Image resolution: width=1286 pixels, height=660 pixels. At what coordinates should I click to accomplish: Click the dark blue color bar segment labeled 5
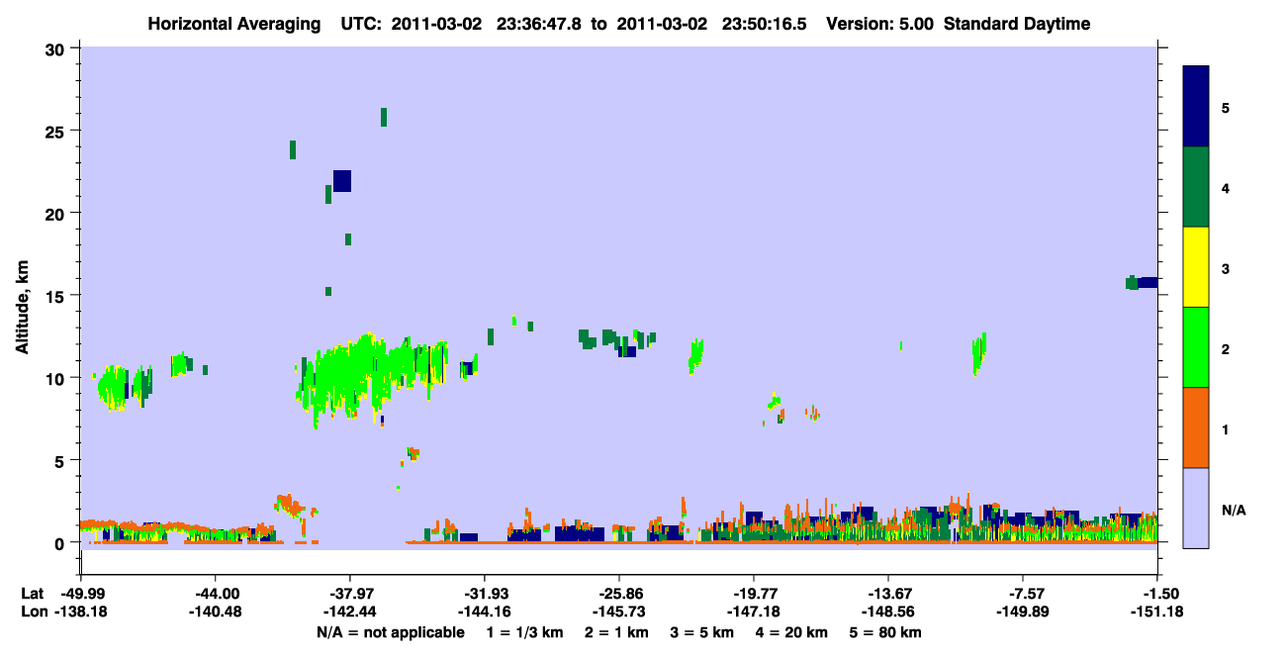pos(1196,106)
